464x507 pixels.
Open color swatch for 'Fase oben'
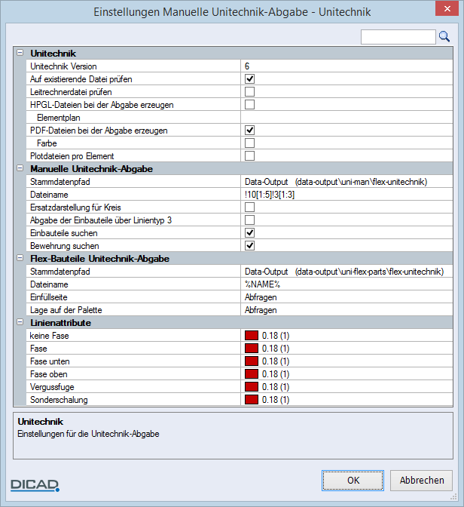252,374
